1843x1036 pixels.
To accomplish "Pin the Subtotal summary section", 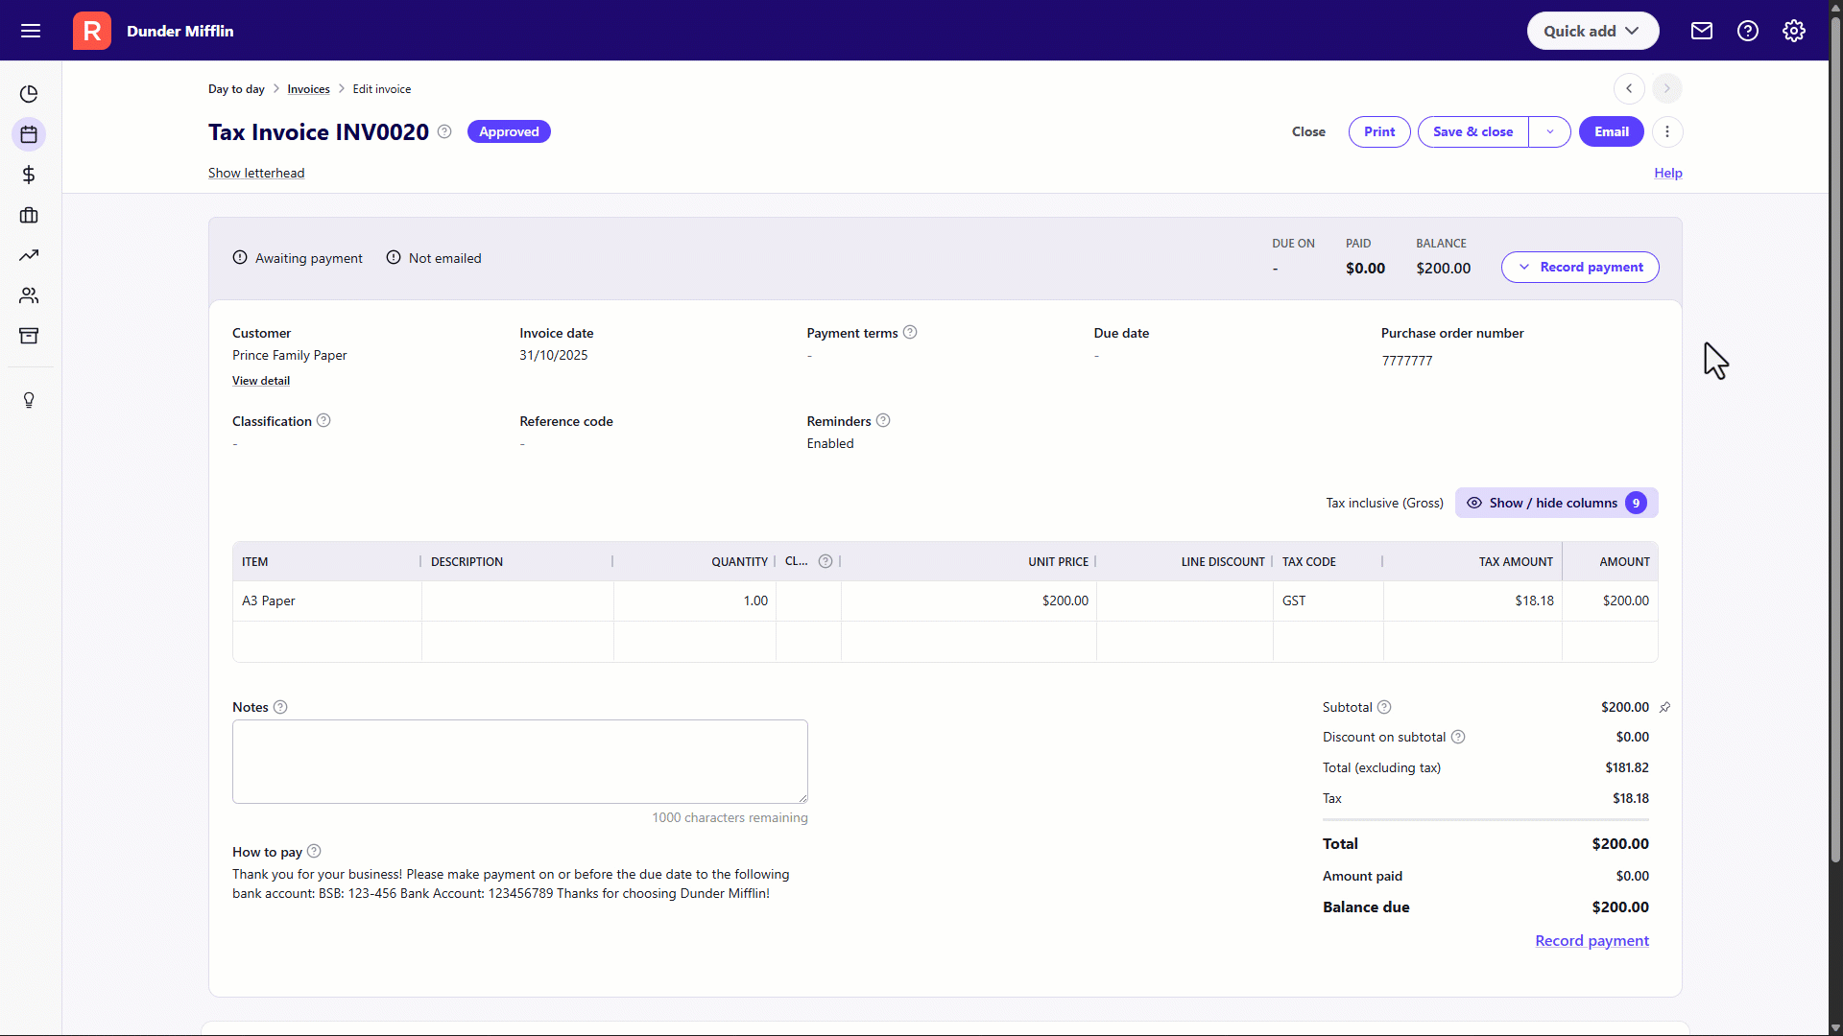I will (x=1664, y=707).
